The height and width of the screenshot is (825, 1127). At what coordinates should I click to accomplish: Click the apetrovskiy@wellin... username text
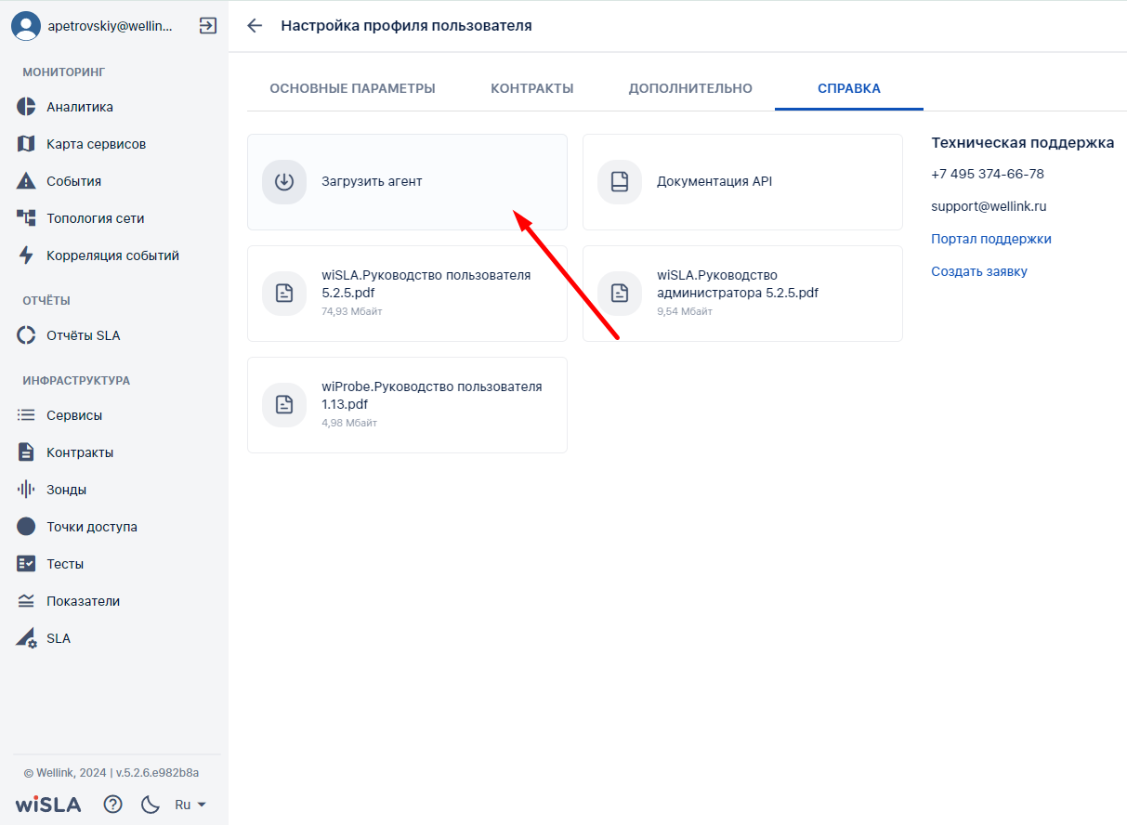(110, 27)
